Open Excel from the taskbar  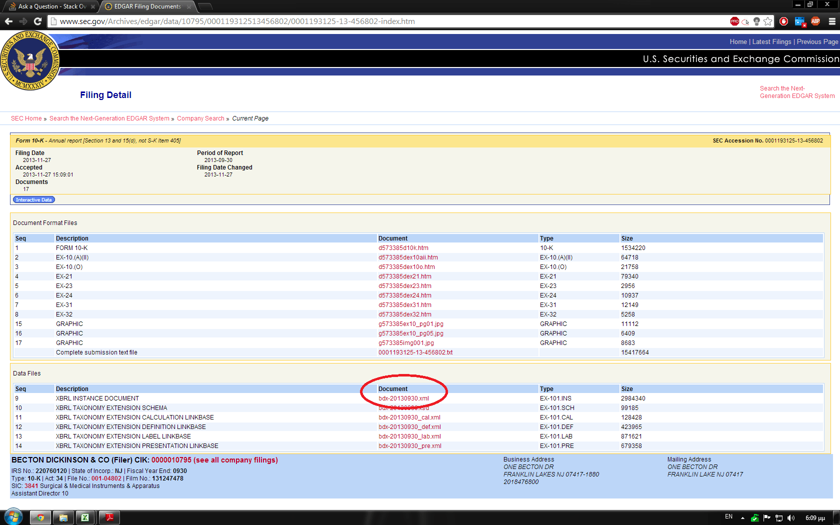point(85,517)
